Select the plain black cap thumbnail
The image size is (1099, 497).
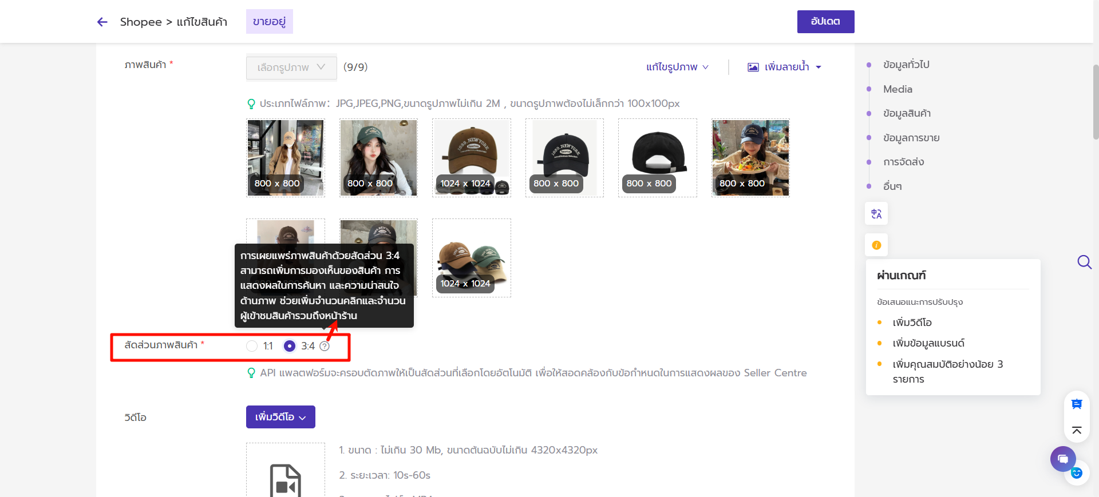click(x=658, y=158)
